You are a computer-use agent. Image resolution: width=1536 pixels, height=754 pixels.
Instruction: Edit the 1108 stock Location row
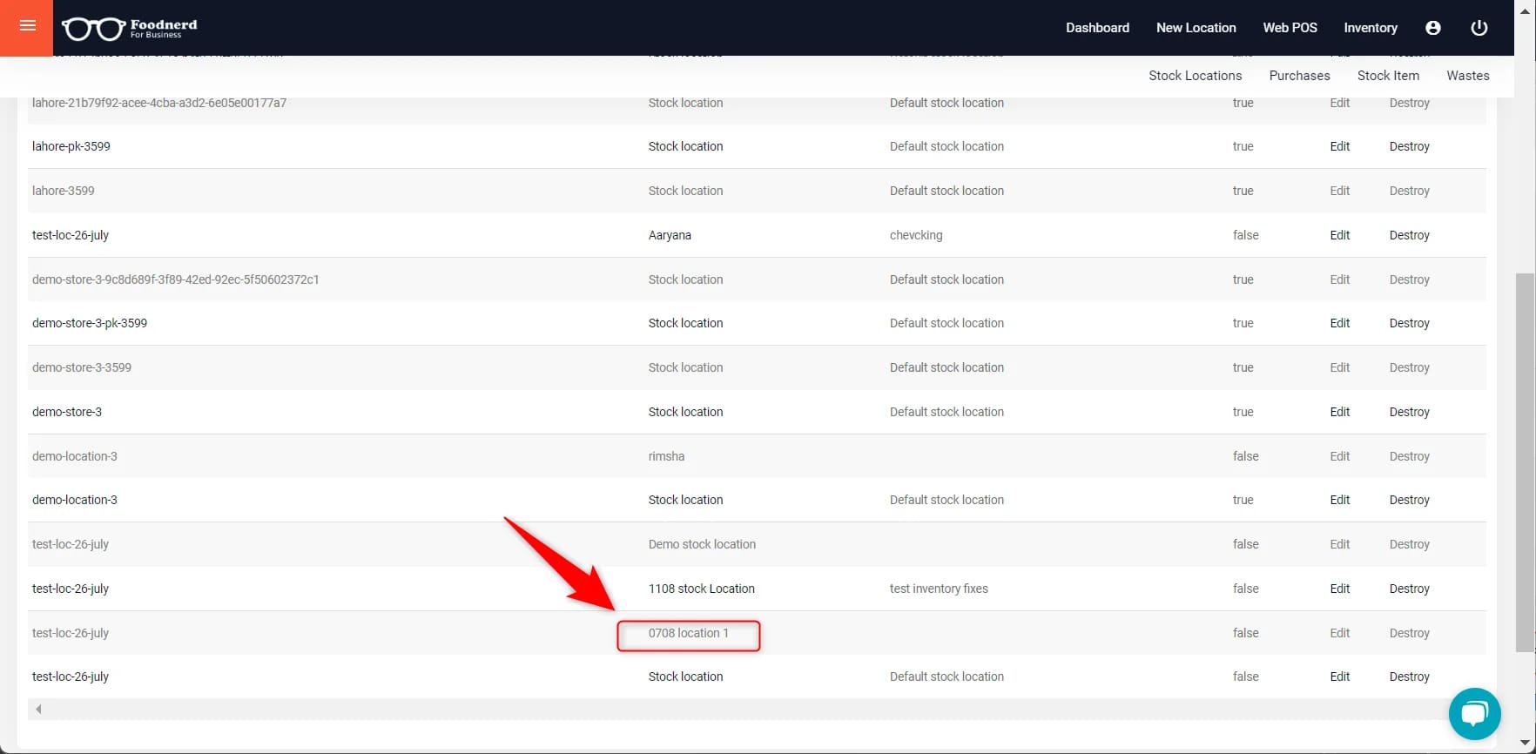click(x=1339, y=589)
